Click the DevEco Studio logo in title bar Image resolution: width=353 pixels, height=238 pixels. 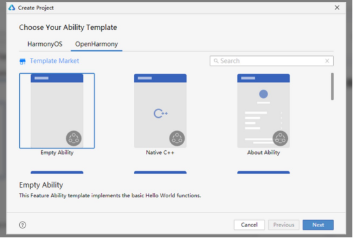click(11, 8)
